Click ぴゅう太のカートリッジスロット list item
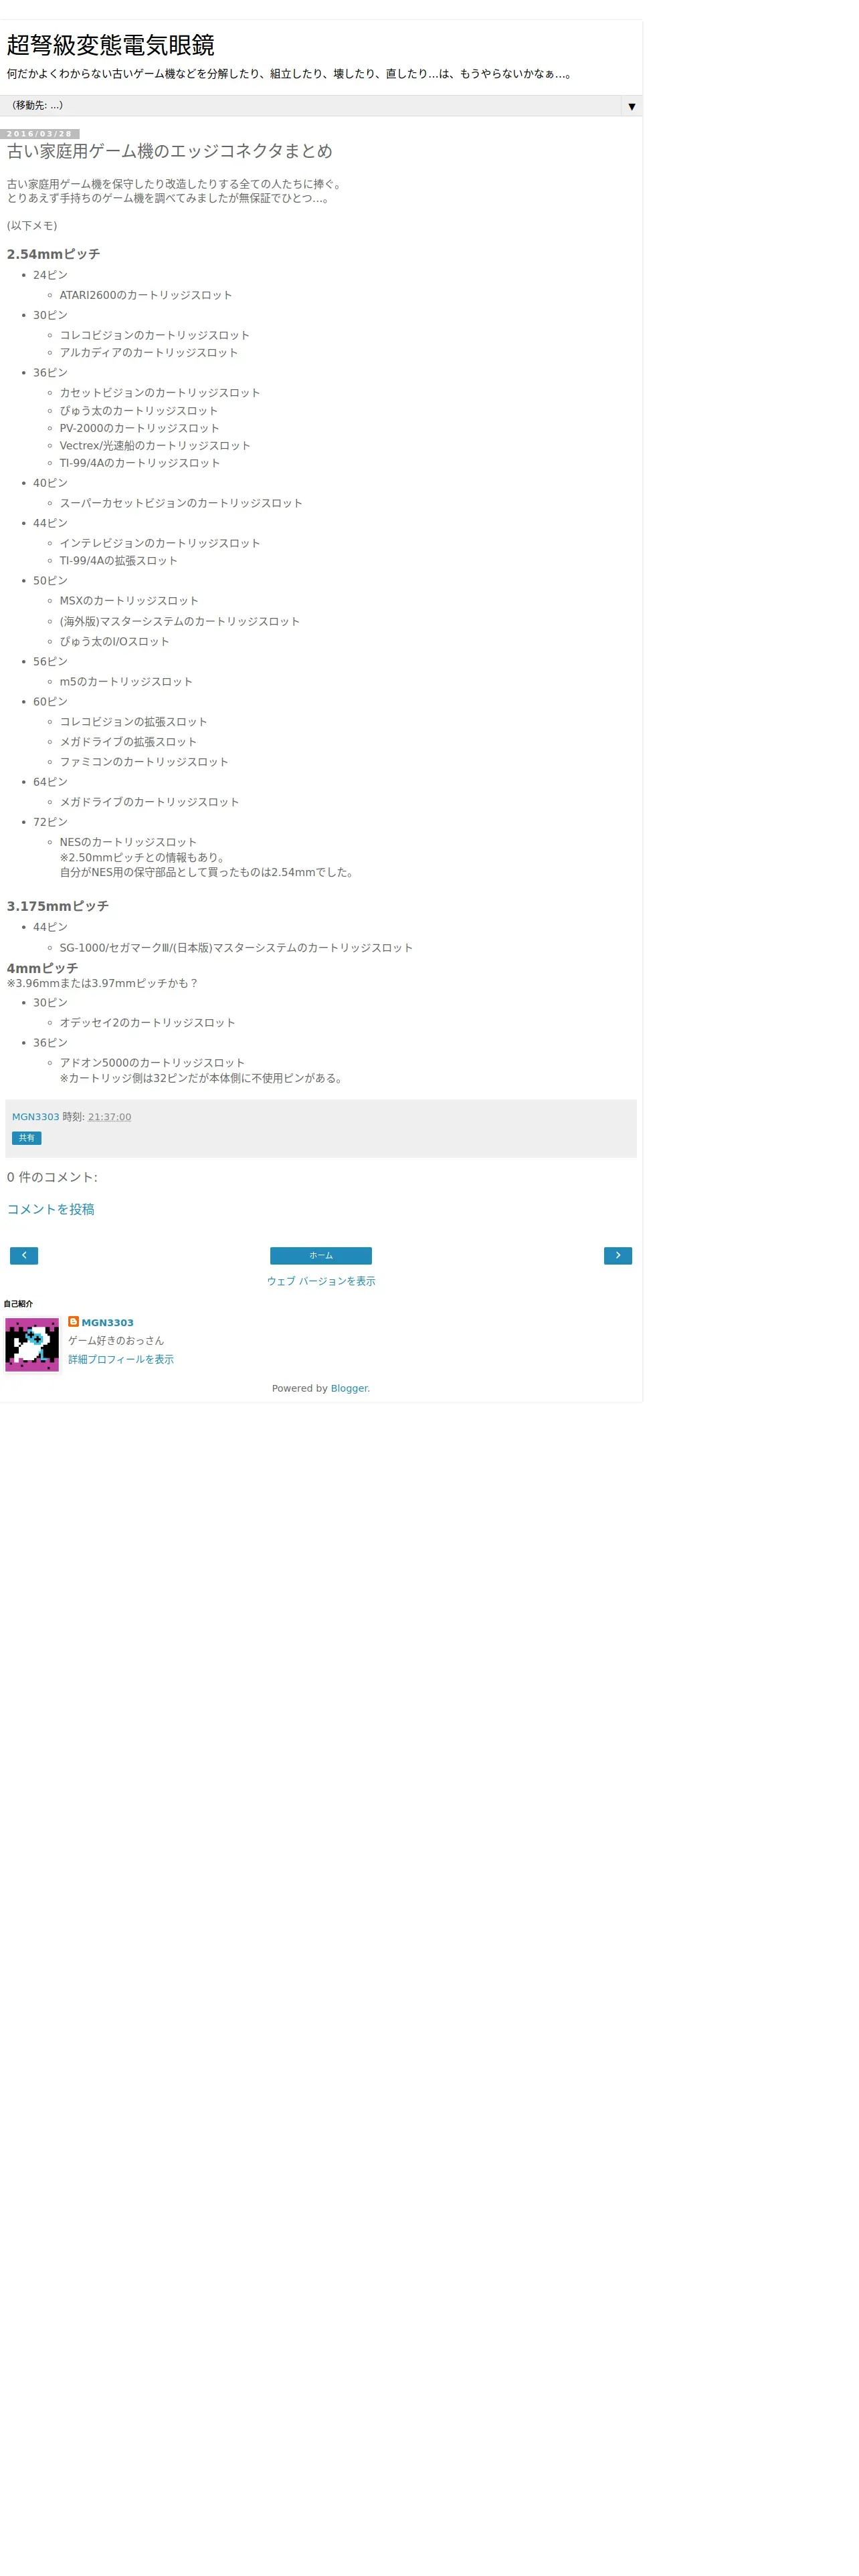 click(x=139, y=411)
